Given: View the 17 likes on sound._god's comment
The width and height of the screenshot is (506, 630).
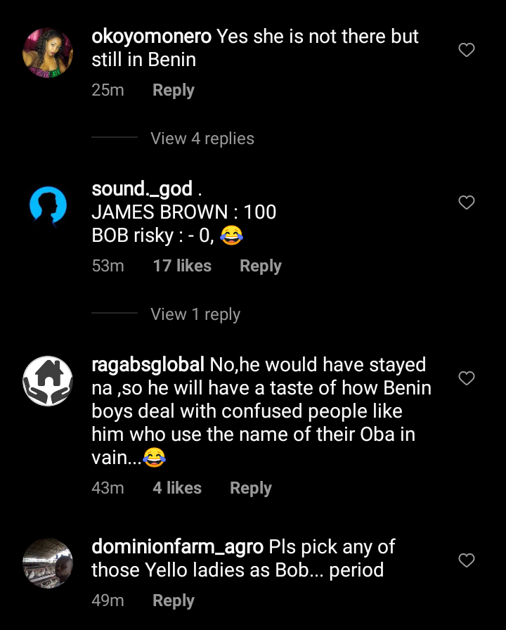Looking at the screenshot, I should 182,266.
